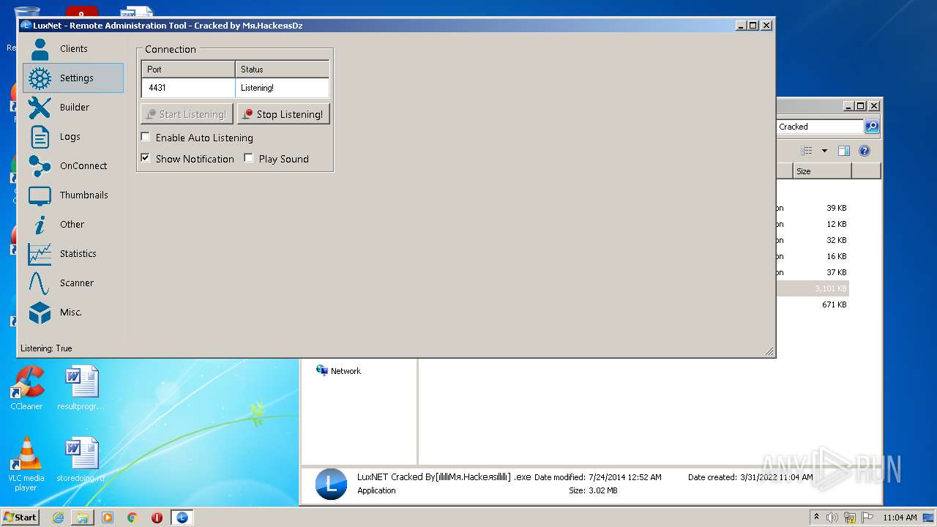937x527 pixels.
Task: Switch to LuxNet taskbar button
Action: click(x=182, y=517)
